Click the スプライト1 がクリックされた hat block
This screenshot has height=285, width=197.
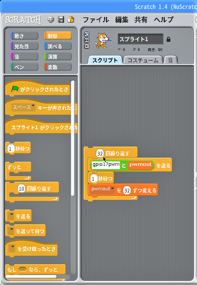click(41, 127)
